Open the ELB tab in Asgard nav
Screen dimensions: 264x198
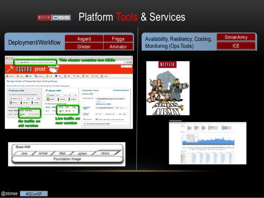tap(49, 76)
